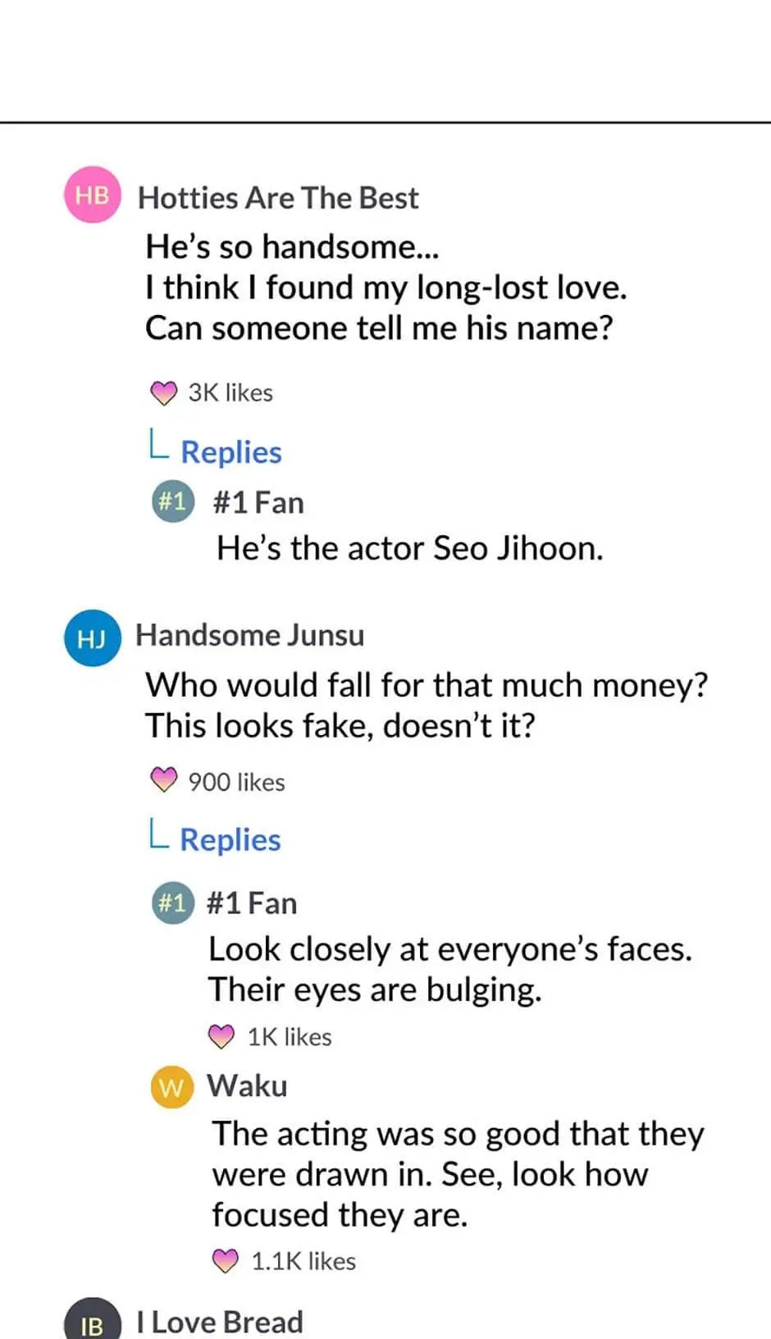Click #1 Fan avatar beside bulging eyes reply
The height and width of the screenshot is (1339, 771).
pos(172,903)
